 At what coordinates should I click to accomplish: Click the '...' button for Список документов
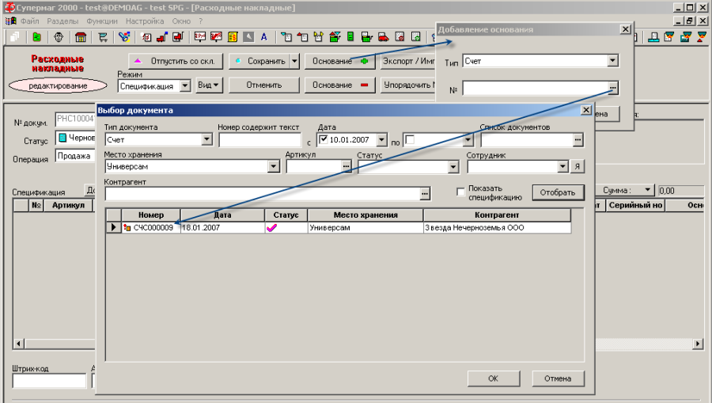click(578, 140)
